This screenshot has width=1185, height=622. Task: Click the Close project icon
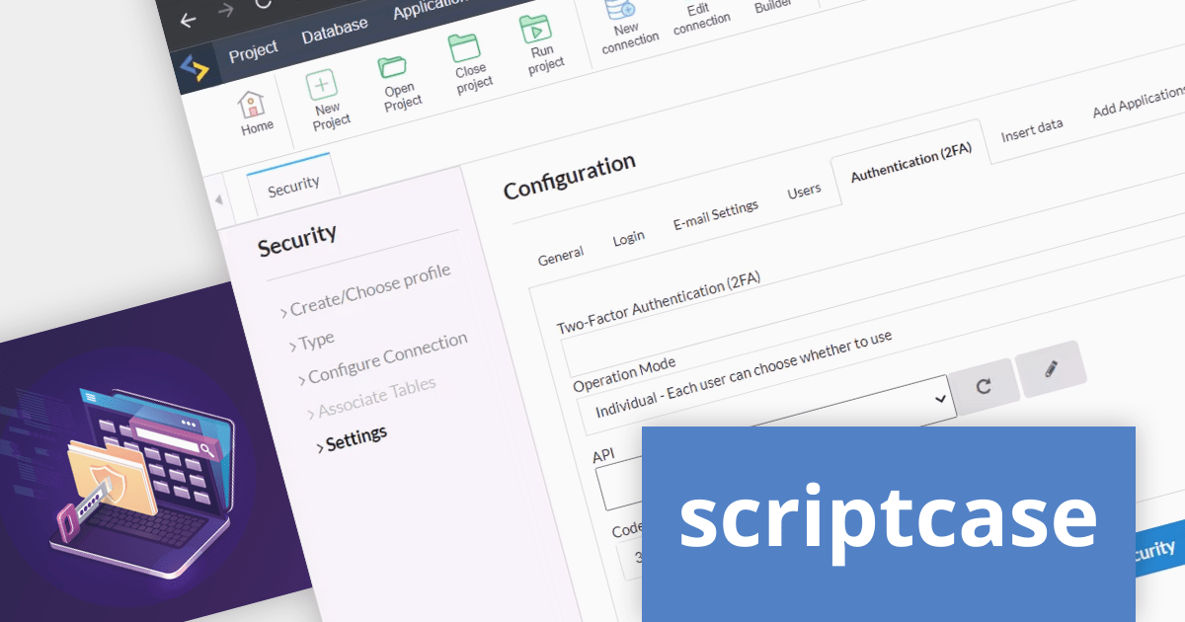coord(465,49)
